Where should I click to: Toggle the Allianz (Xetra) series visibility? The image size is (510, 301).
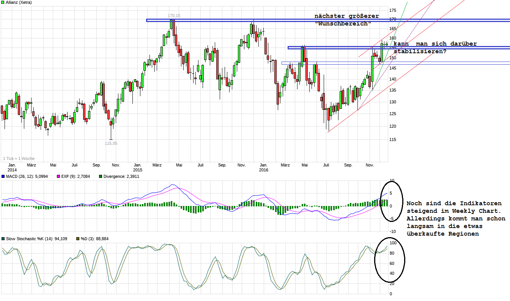click(3, 2)
